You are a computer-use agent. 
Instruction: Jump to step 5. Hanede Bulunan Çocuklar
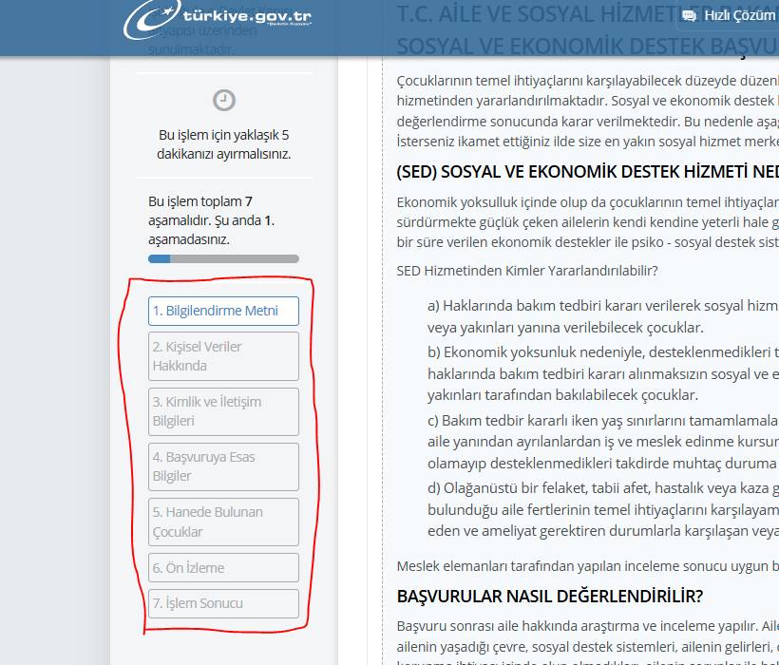point(223,522)
